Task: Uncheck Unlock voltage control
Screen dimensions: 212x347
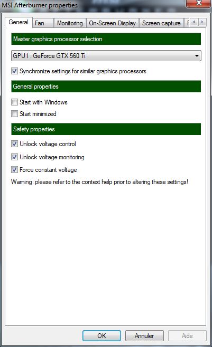Action: tap(15, 144)
